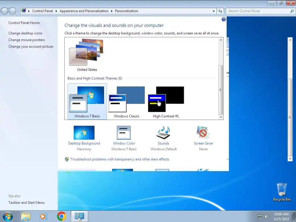
Task: Open Taskbar and Start Menu link
Action: point(26,203)
